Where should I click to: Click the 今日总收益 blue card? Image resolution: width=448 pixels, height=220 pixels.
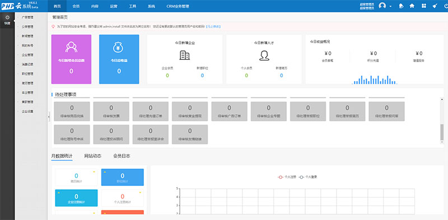[119, 59]
